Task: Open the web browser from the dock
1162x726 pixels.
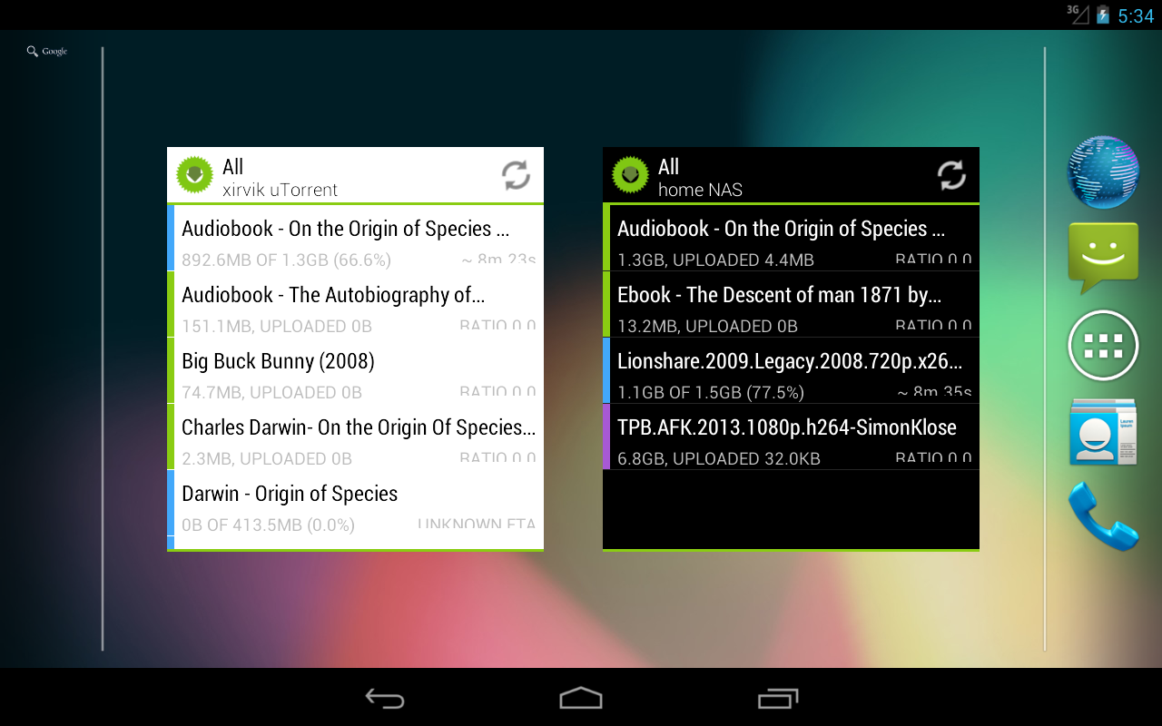Action: pyautogui.click(x=1102, y=172)
